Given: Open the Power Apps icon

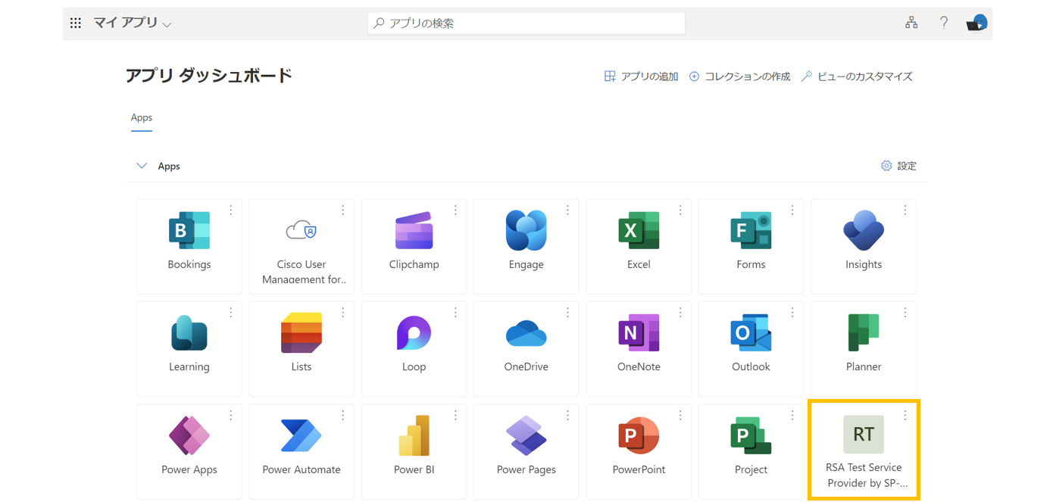Looking at the screenshot, I should (189, 435).
